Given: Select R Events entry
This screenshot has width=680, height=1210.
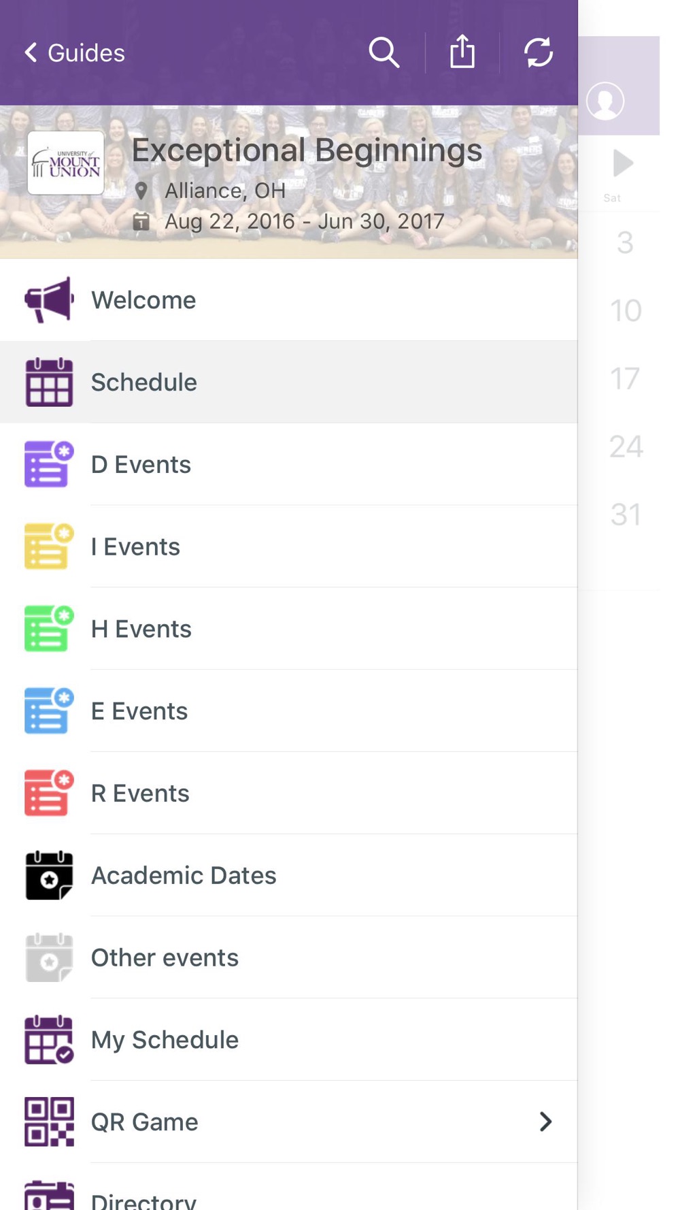Looking at the screenshot, I should [289, 793].
